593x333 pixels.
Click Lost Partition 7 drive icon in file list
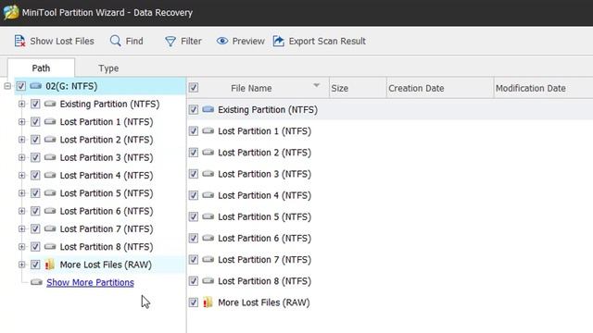208,260
